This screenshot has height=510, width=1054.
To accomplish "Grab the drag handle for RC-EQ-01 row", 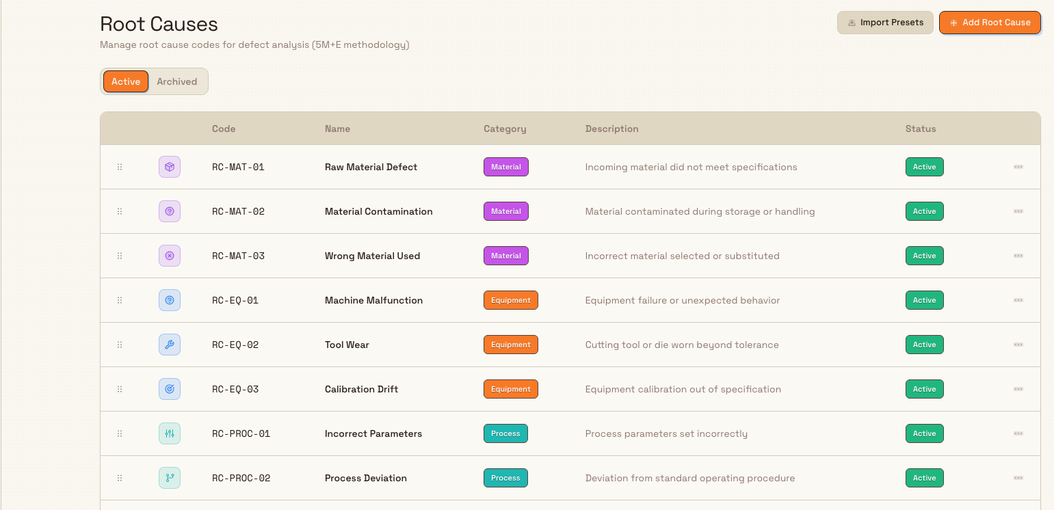I will [120, 300].
